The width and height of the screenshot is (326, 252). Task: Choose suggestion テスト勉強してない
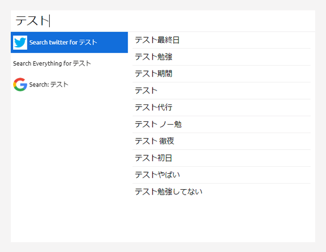pos(222,191)
